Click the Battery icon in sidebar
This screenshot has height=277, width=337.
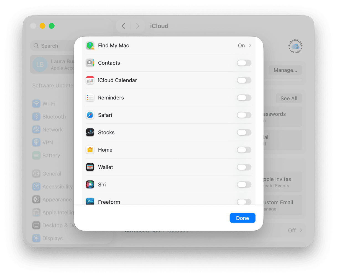pyautogui.click(x=36, y=155)
